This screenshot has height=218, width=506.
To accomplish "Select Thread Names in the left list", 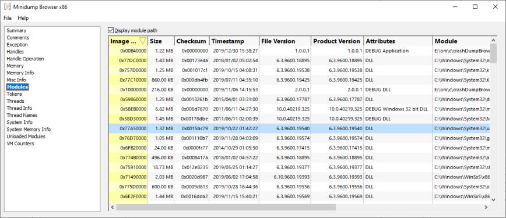I will pos(22,115).
